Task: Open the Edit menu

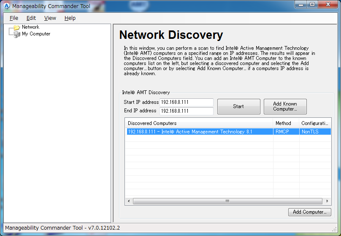Action: pos(31,18)
